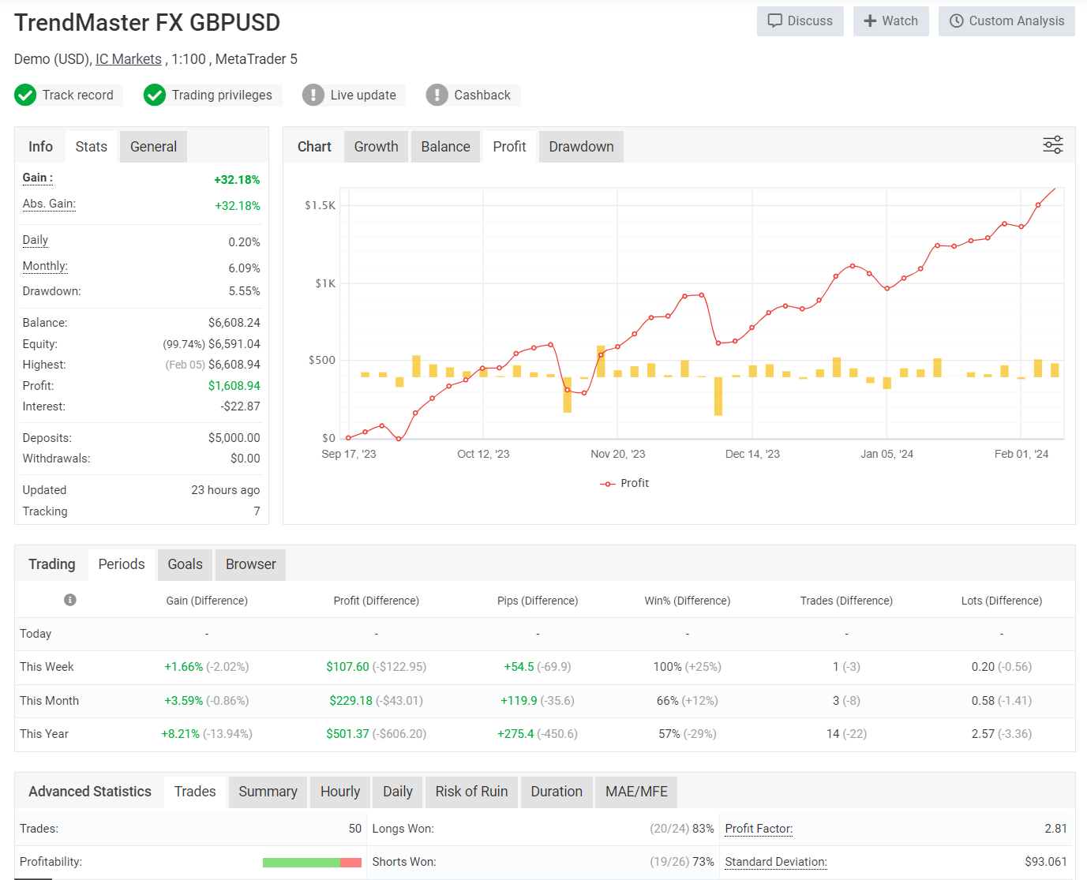Switch to the Drawdown chart tab
Viewport: 1087px width, 880px height.
click(581, 146)
